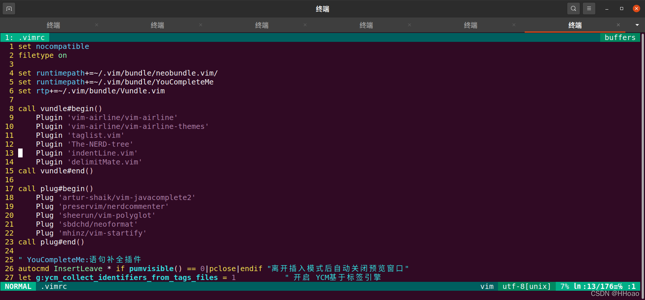
Task: Click 'set nocompatible' on line 1
Action: [x=54, y=46]
